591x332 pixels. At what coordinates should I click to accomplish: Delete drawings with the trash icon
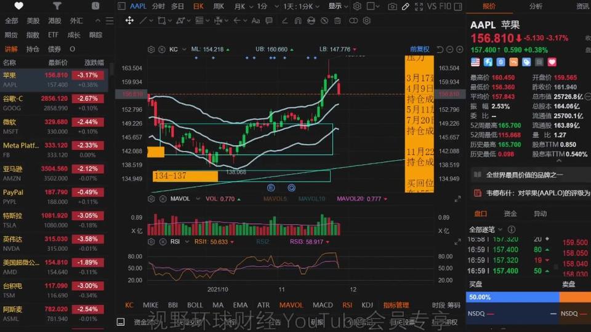tap(337, 21)
